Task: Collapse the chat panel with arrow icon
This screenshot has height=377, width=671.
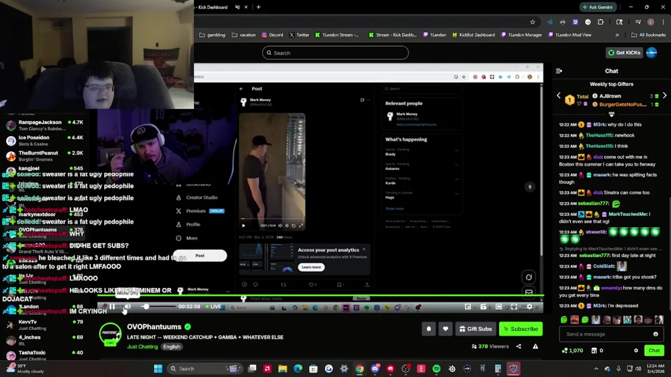Action: coord(559,71)
